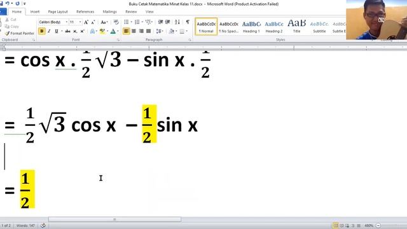Open the References tab
The width and height of the screenshot is (407, 229).
(x=85, y=11)
